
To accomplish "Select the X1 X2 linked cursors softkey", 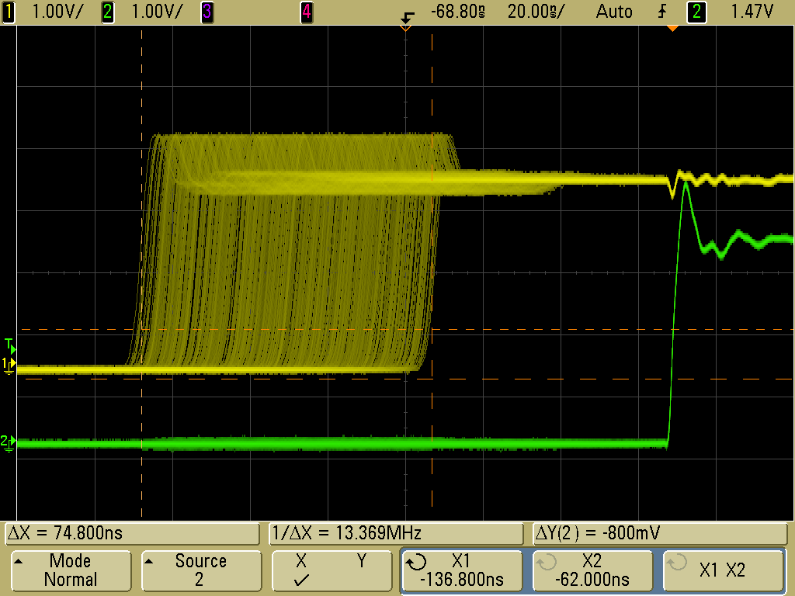I will 723,570.
